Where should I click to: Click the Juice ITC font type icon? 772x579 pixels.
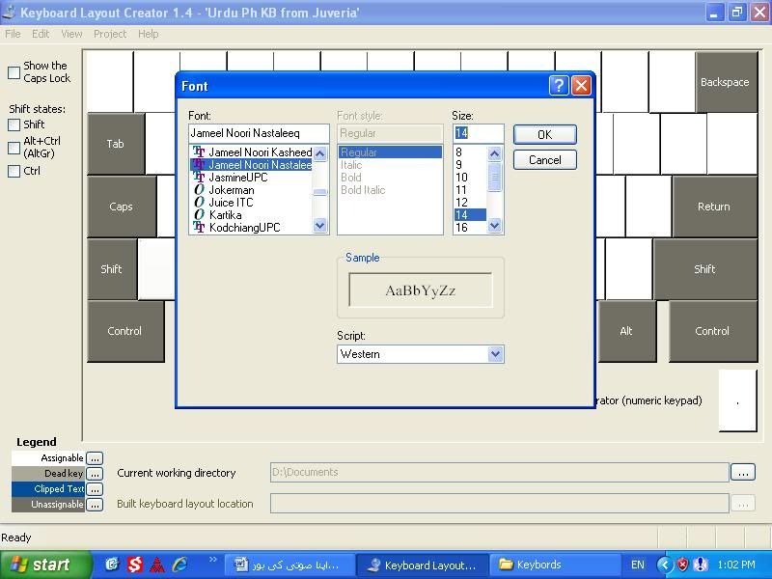tap(199, 203)
